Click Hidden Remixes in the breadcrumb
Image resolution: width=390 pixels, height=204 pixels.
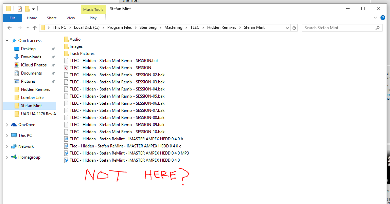click(221, 27)
